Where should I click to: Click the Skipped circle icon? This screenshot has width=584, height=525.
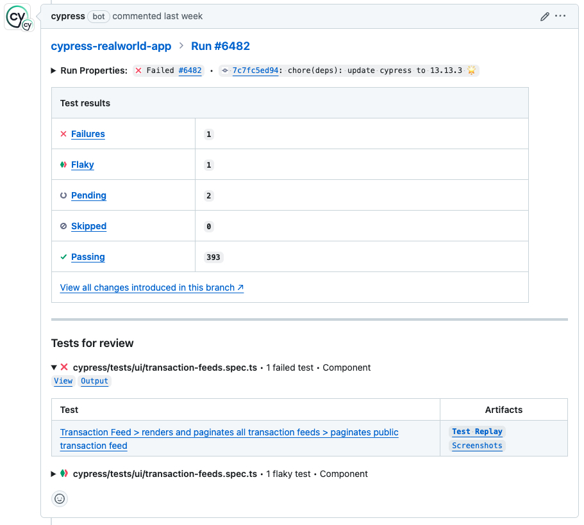(x=63, y=226)
